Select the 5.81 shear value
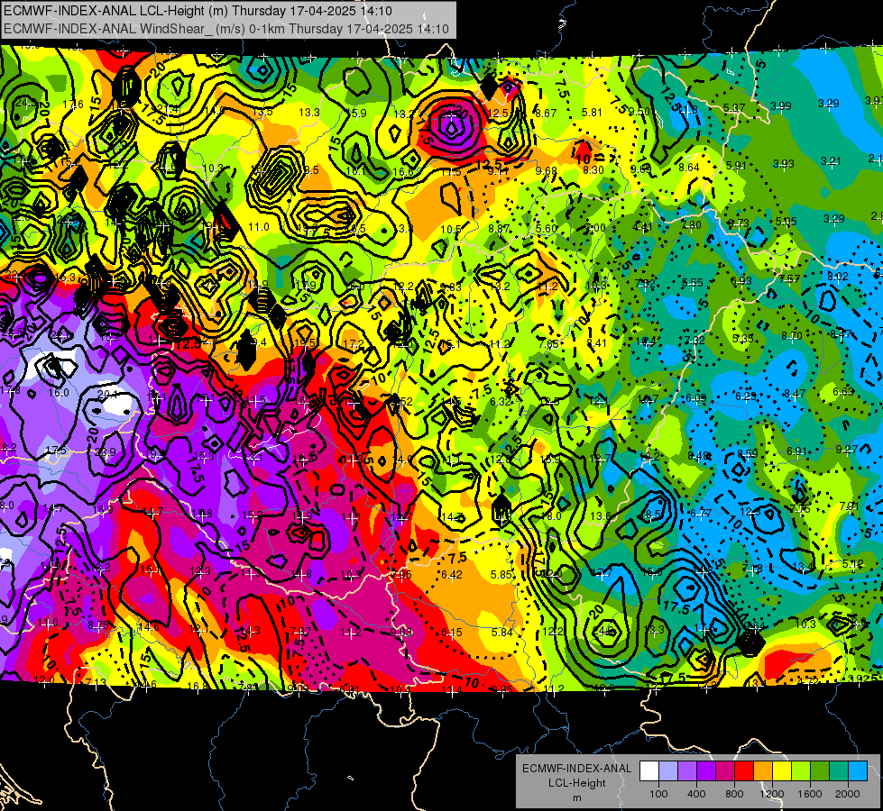The width and height of the screenshot is (883, 811). coord(592,113)
